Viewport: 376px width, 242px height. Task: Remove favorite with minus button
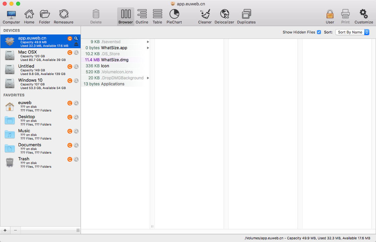15,230
